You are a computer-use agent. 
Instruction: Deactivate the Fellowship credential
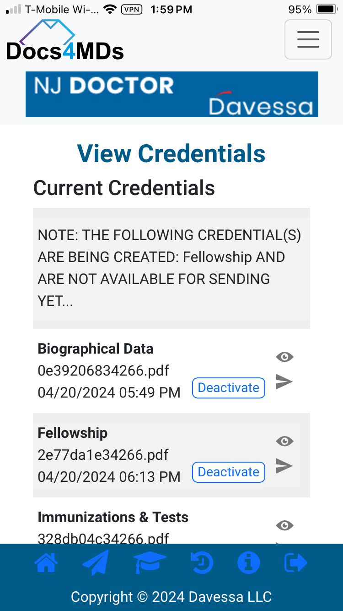228,472
